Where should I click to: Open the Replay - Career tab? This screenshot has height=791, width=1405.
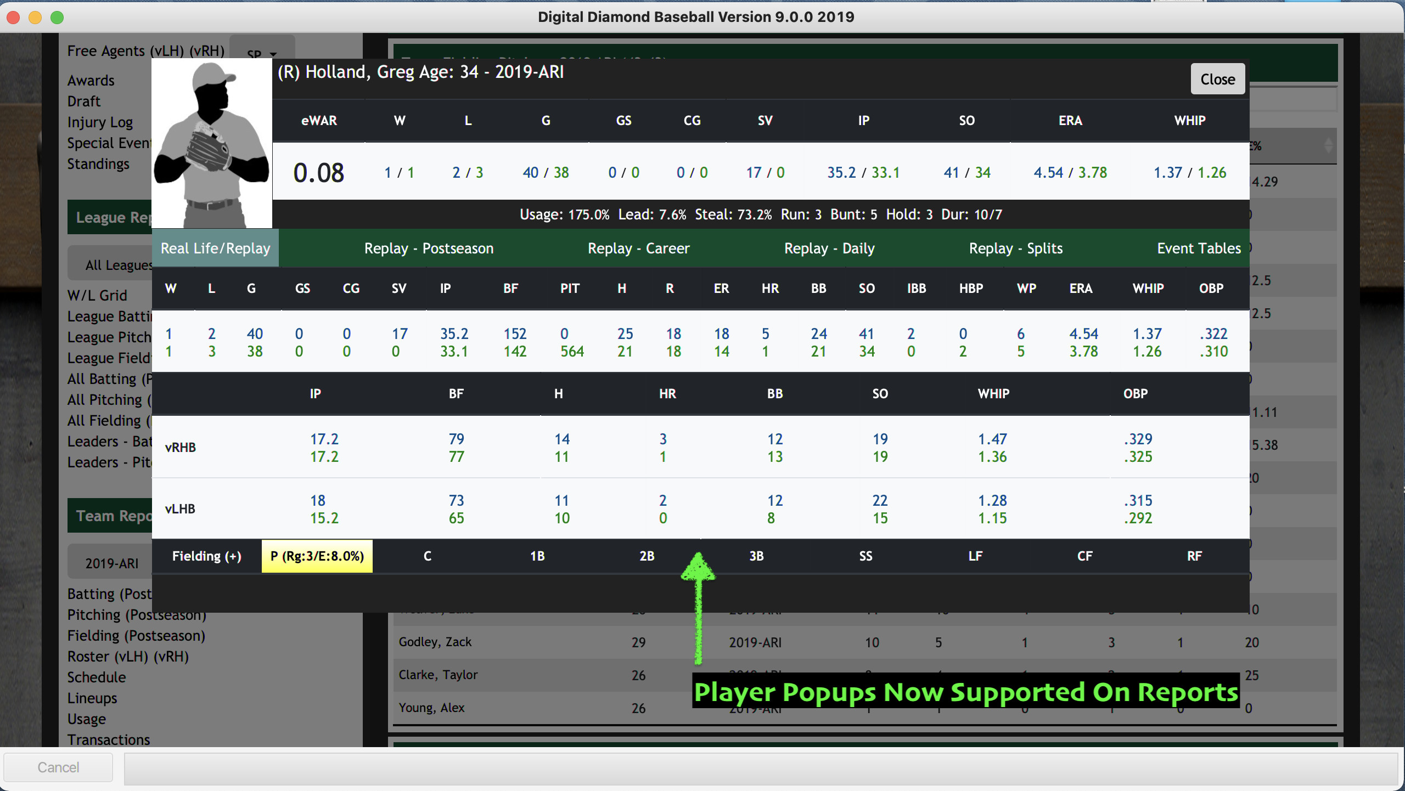[x=638, y=248]
